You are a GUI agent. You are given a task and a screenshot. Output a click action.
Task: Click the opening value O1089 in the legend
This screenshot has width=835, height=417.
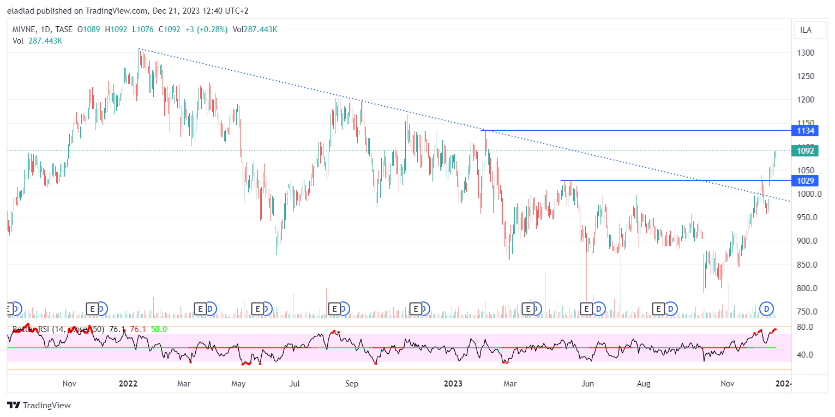pos(90,29)
